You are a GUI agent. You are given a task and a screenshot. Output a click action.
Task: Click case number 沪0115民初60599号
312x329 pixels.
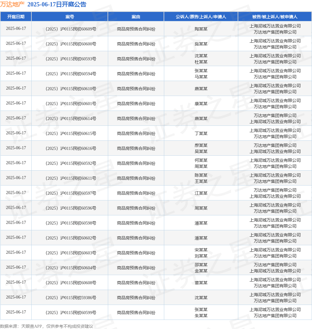(71, 312)
